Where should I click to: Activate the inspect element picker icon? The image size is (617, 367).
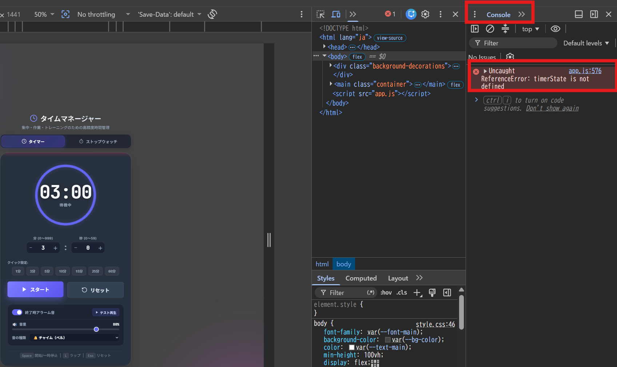coord(321,15)
